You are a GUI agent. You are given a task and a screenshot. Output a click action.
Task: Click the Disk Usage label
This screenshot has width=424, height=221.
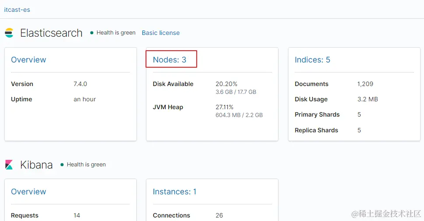tap(311, 99)
